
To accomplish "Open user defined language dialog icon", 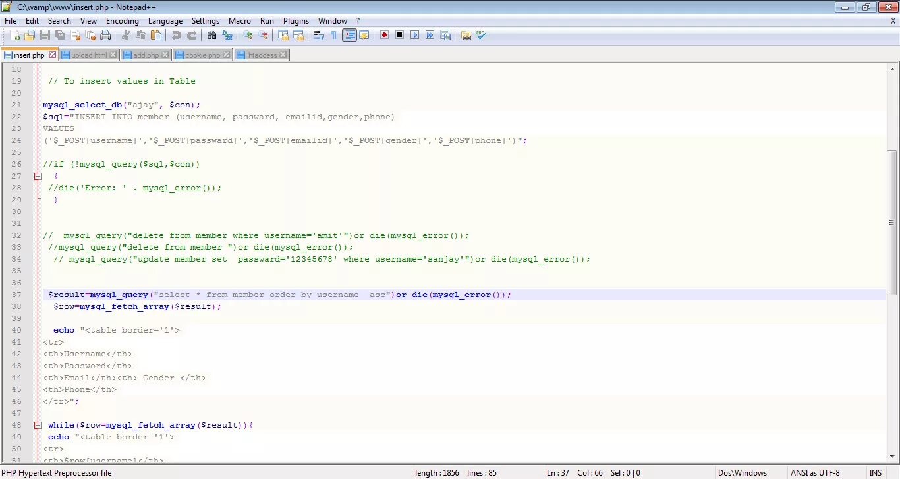I will click(x=364, y=36).
